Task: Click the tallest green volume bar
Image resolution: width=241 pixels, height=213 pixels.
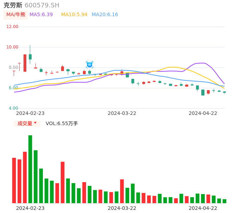Action: 30,169
